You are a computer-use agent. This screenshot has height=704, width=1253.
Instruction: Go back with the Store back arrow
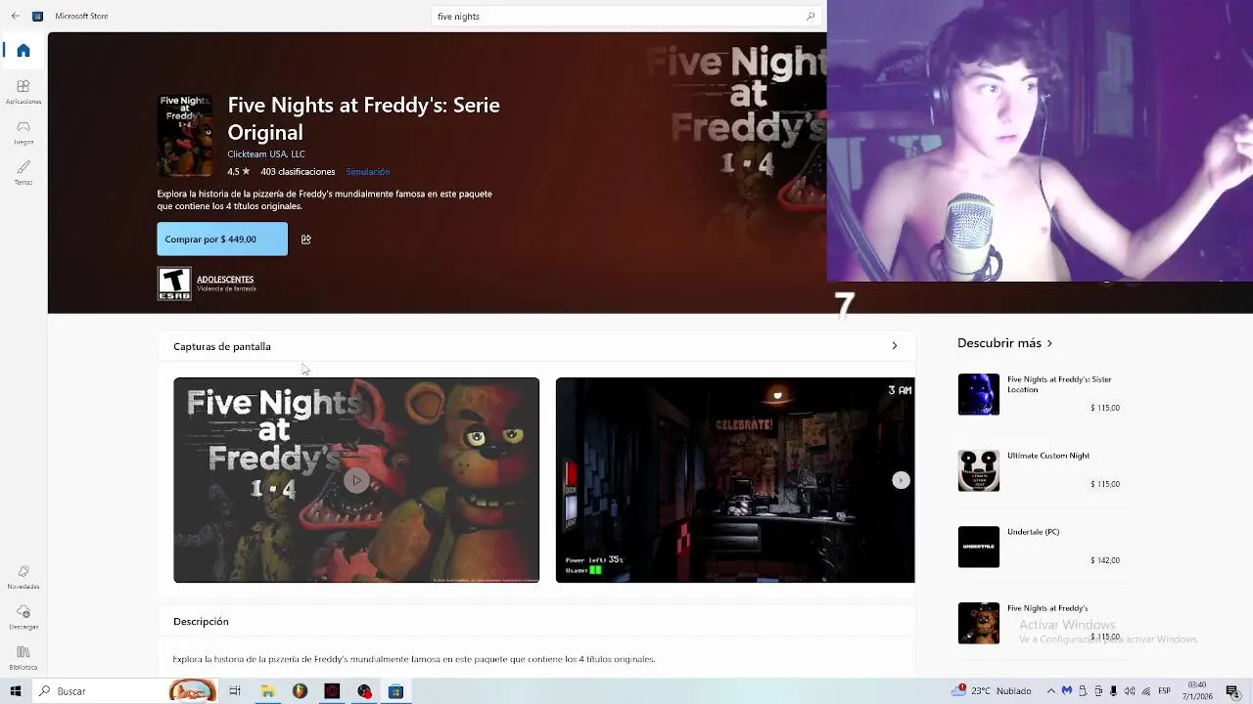pos(15,16)
